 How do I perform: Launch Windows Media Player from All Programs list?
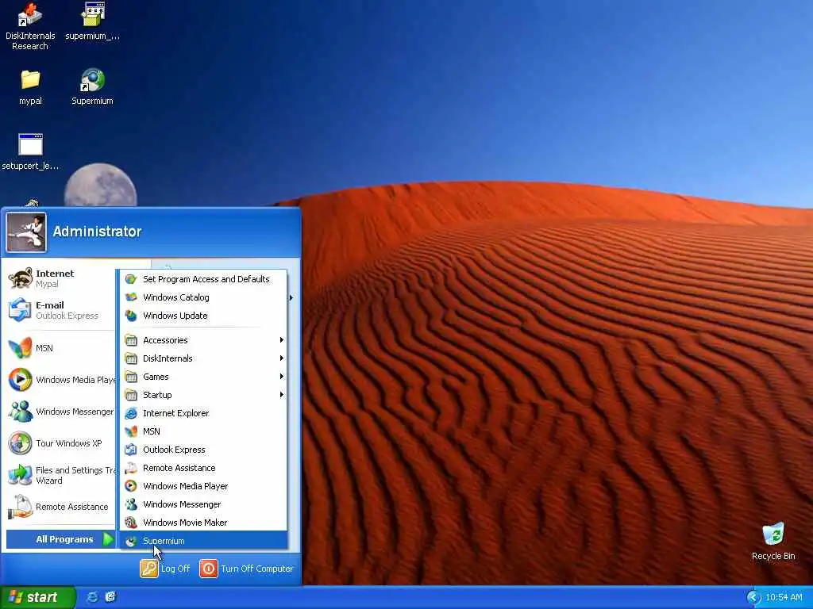204,486
